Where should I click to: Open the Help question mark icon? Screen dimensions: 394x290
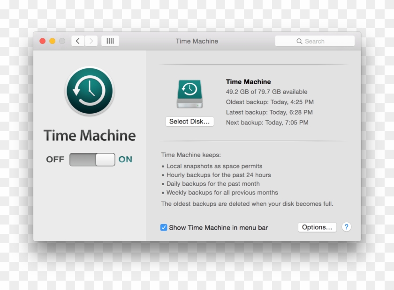click(x=347, y=227)
